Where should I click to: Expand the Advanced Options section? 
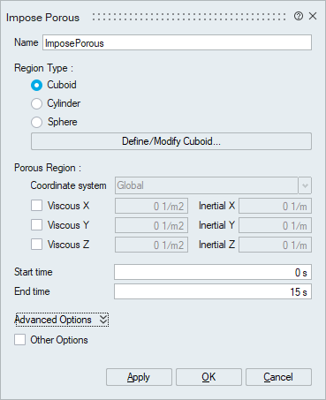(x=62, y=320)
